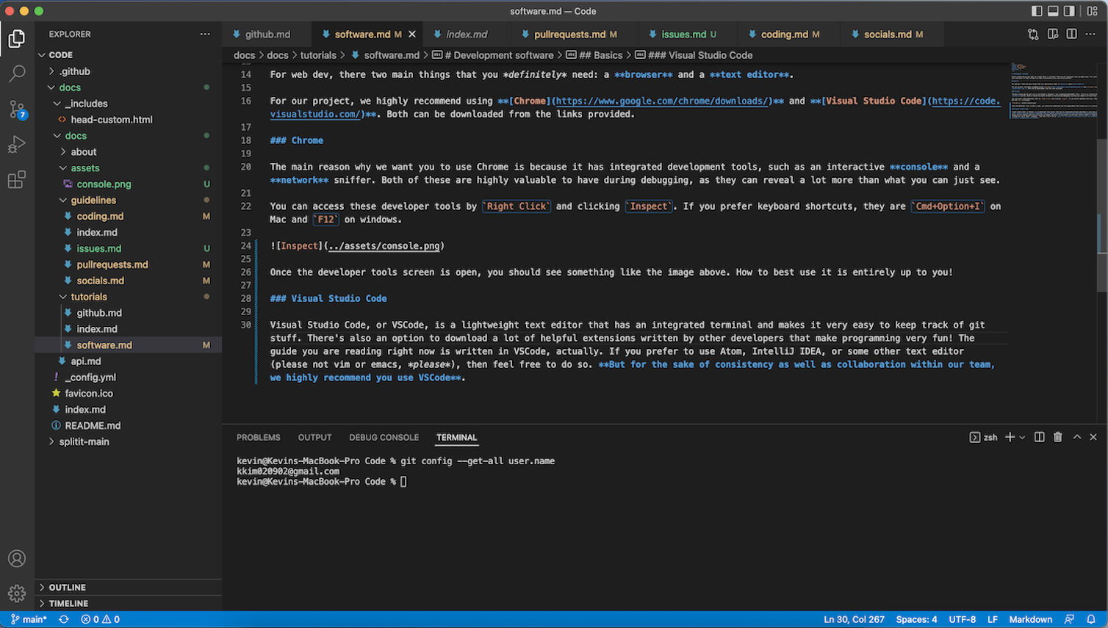Close the terminal panel
The image size is (1108, 628).
1093,437
